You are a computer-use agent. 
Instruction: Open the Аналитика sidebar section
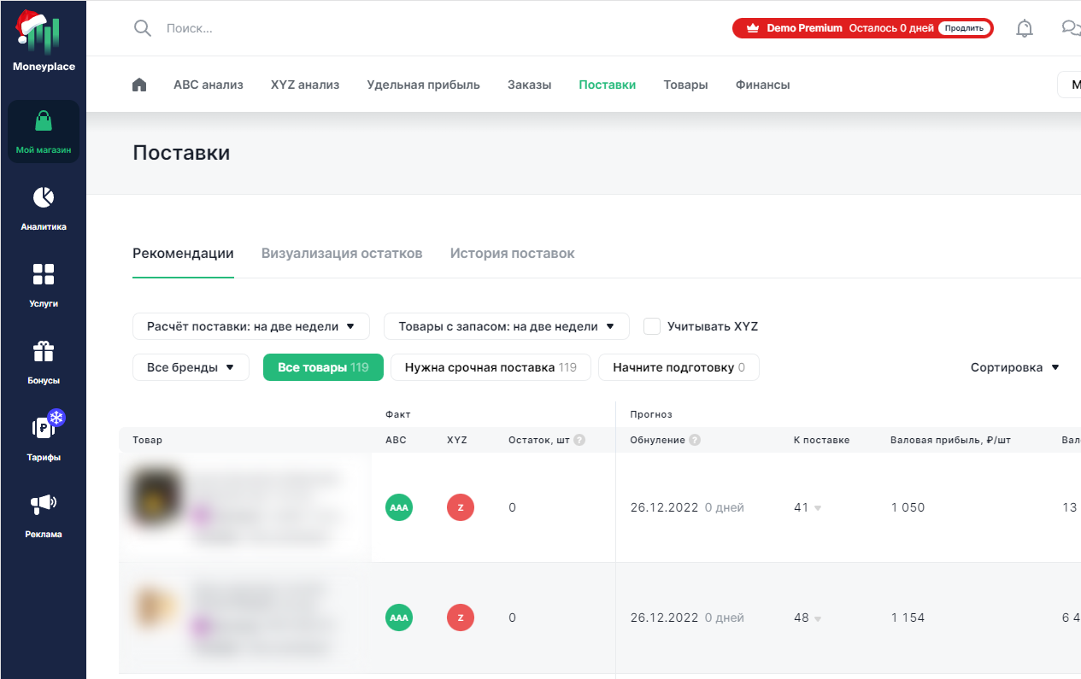(44, 208)
